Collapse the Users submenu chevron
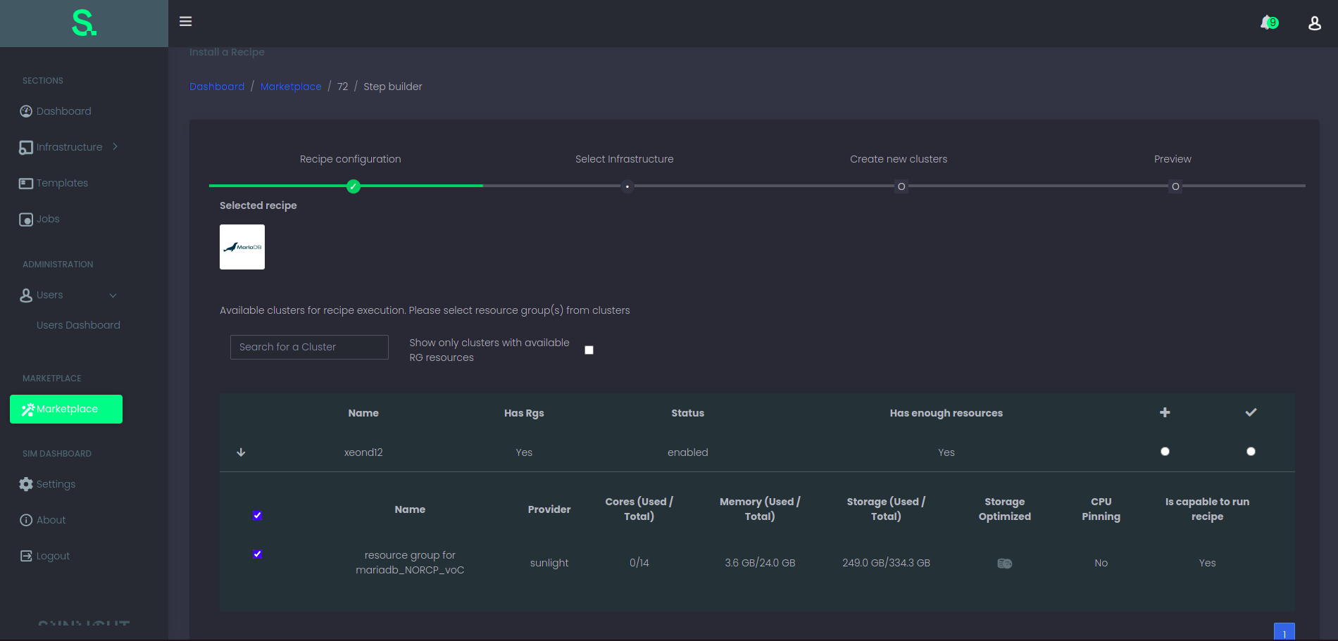This screenshot has width=1338, height=641. [113, 296]
